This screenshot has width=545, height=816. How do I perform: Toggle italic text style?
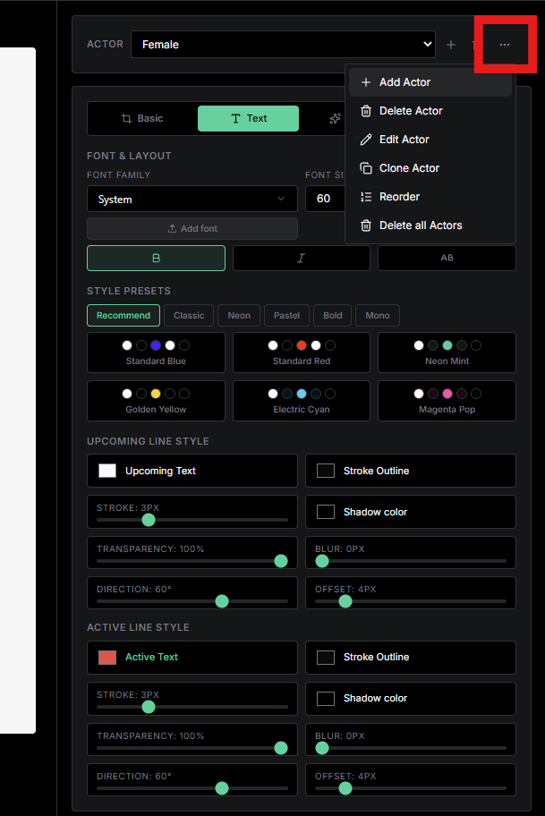tap(302, 258)
